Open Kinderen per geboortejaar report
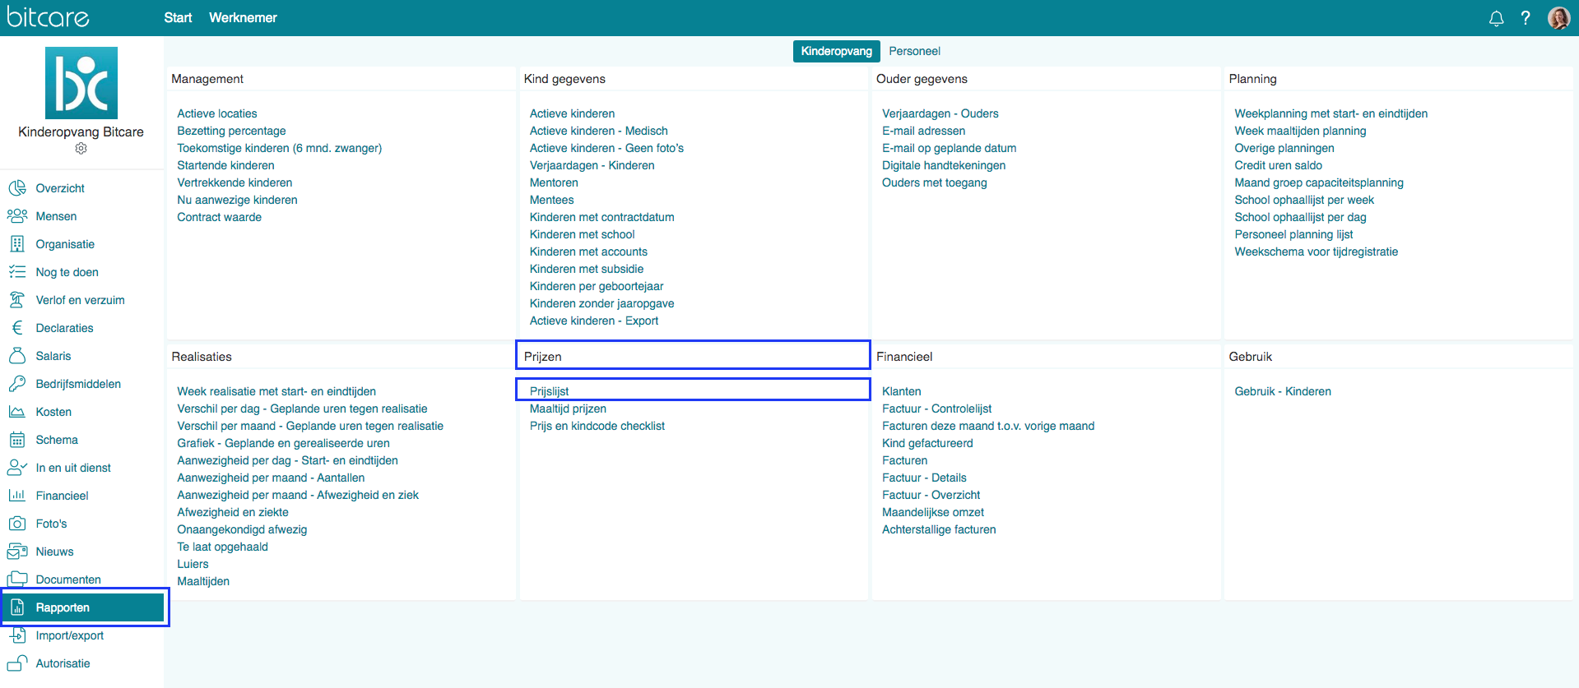The width and height of the screenshot is (1579, 688). coord(596,286)
